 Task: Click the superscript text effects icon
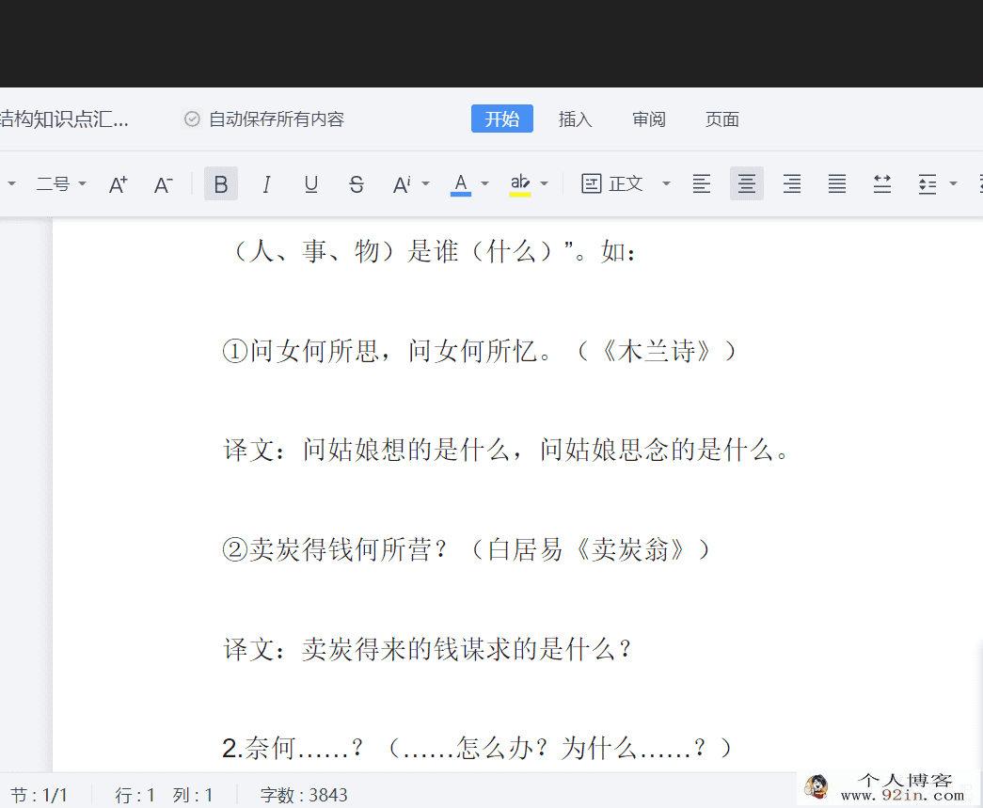(402, 184)
